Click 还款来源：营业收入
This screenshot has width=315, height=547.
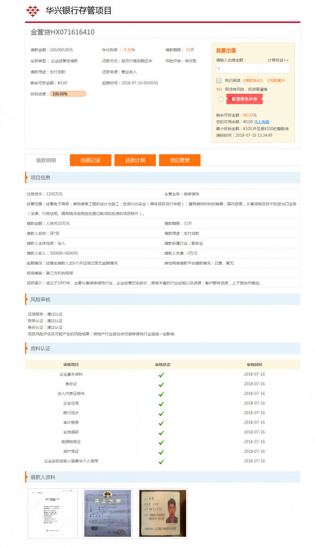pyautogui.click(x=119, y=72)
